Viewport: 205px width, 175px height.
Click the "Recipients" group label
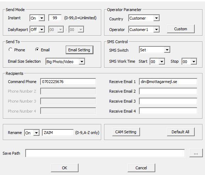click(x=15, y=73)
